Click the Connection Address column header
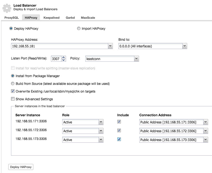 click(x=155, y=115)
